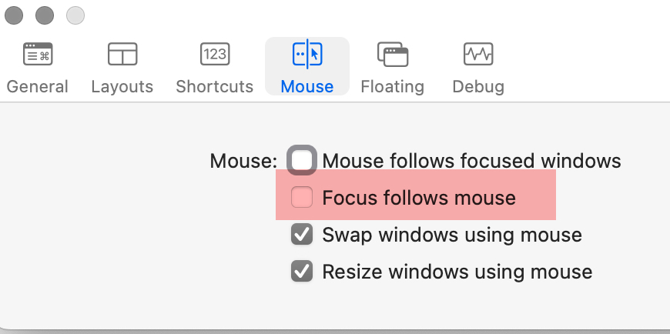Screen dimensions: 670x334
Task: Uncheck Swap windows using mouse
Action: coord(302,234)
